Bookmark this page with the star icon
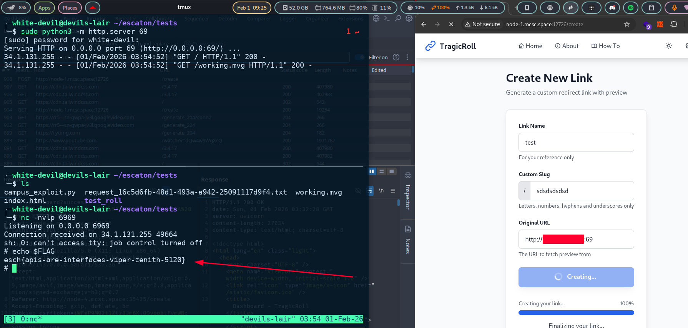The height and width of the screenshot is (328, 688). (627, 24)
